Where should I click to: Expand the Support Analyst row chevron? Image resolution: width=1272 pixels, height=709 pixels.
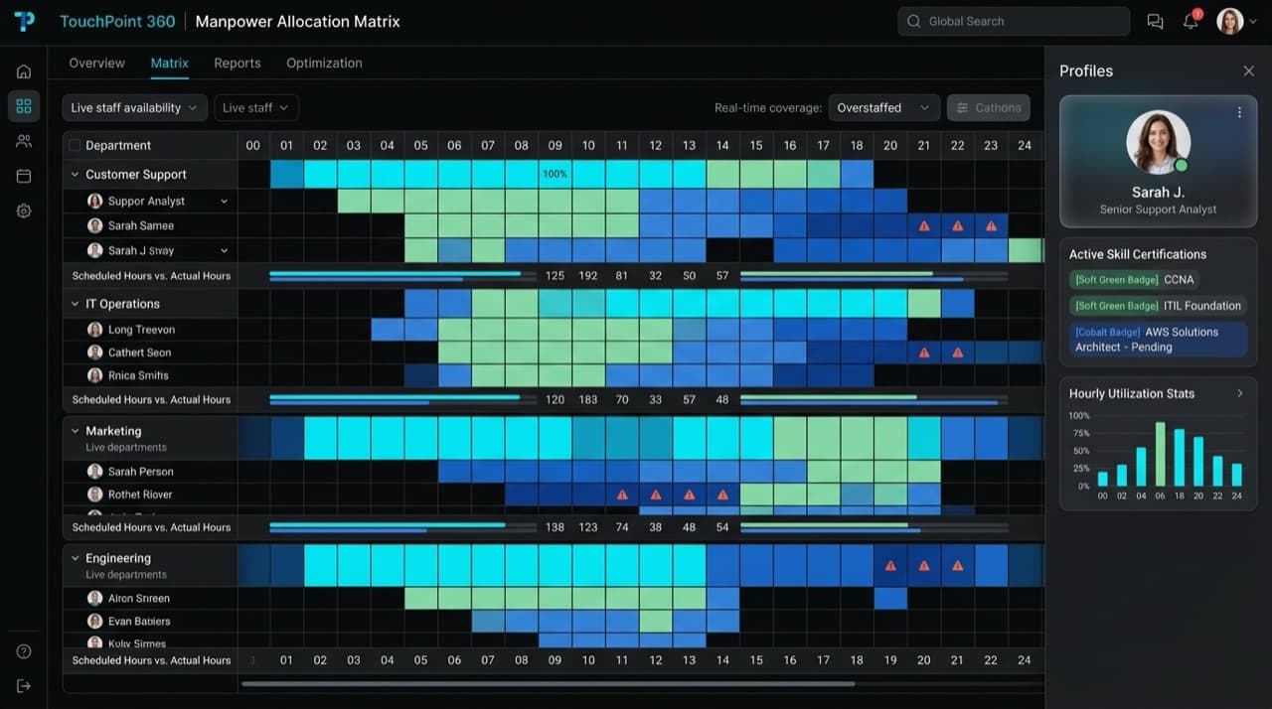[224, 202]
